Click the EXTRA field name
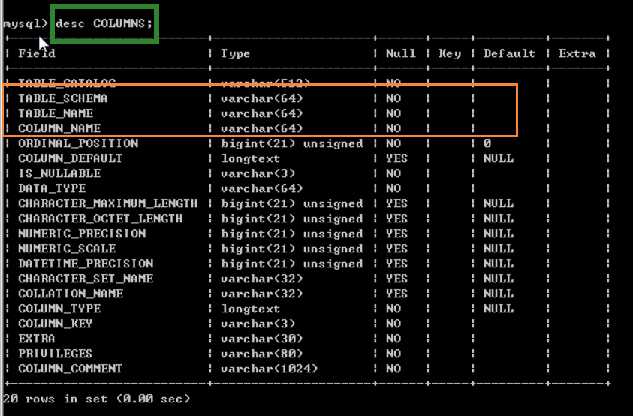The width and height of the screenshot is (633, 416). [x=36, y=339]
